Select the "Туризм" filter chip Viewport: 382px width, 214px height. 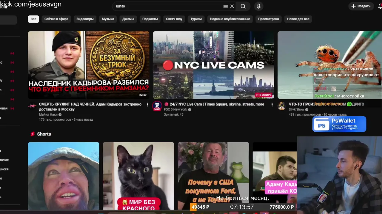click(x=196, y=19)
